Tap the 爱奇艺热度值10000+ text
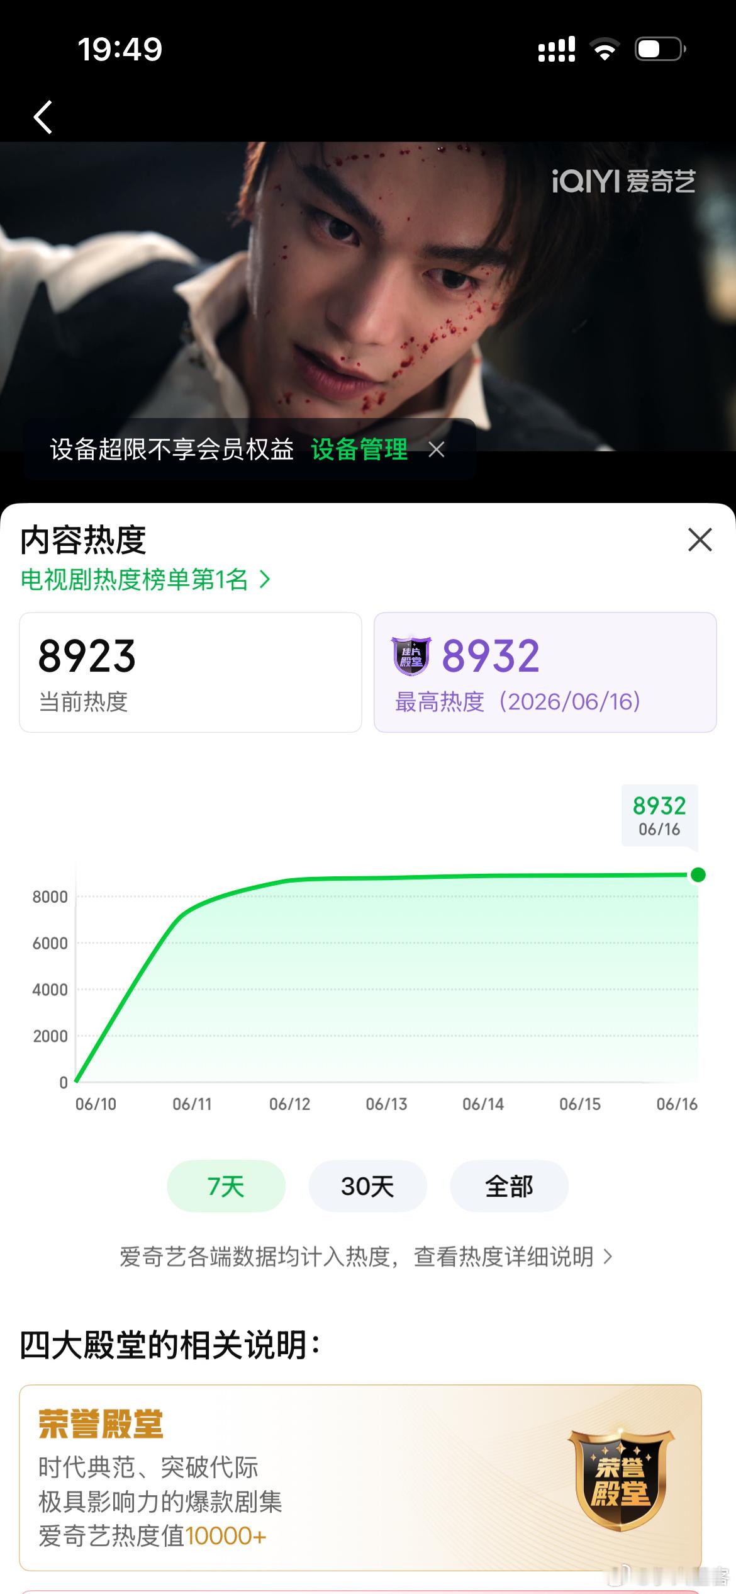This screenshot has height=1594, width=736. tap(152, 1536)
